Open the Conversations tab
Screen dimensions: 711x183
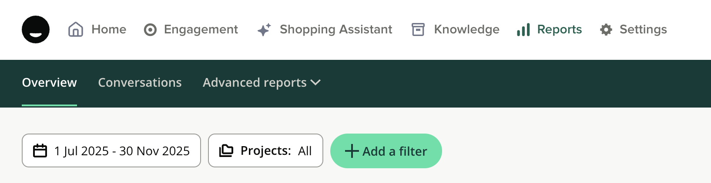[140, 82]
